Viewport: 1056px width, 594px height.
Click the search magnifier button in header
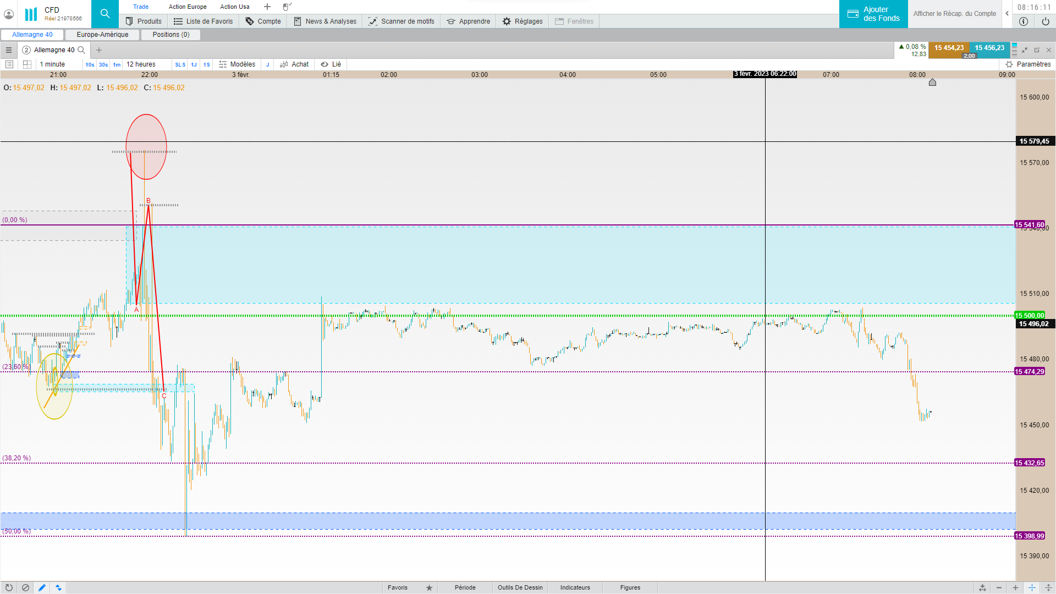point(105,14)
